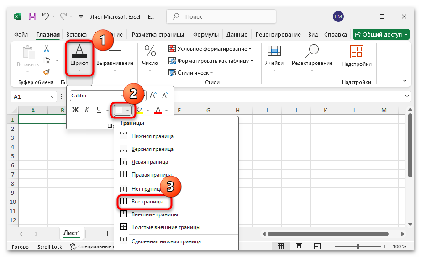Switch to the Вид tab

(x=313, y=34)
